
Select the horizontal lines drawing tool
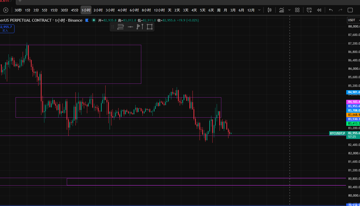point(120,27)
